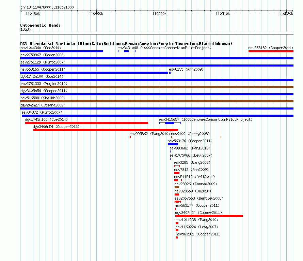Open nsv820659 (Ju2010) label
The image size is (303, 261).
(193, 191)
